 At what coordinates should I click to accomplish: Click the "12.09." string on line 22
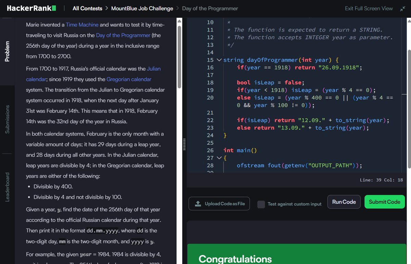point(312,120)
